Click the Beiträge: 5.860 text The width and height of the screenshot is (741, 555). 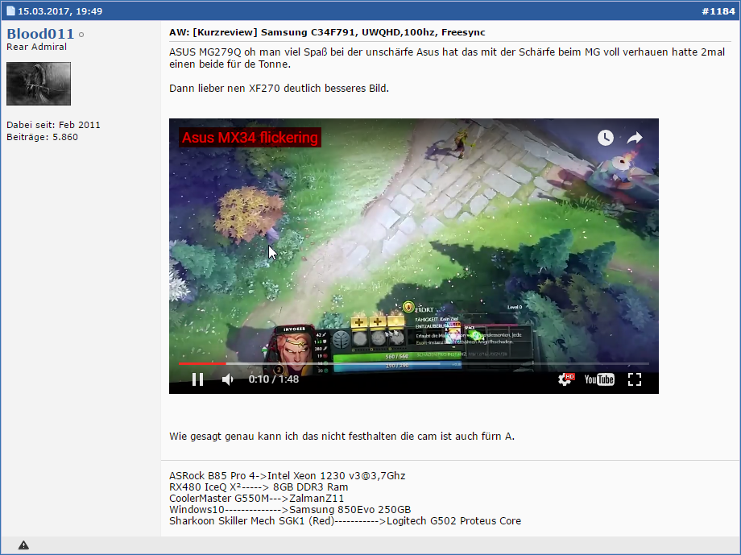click(x=42, y=137)
